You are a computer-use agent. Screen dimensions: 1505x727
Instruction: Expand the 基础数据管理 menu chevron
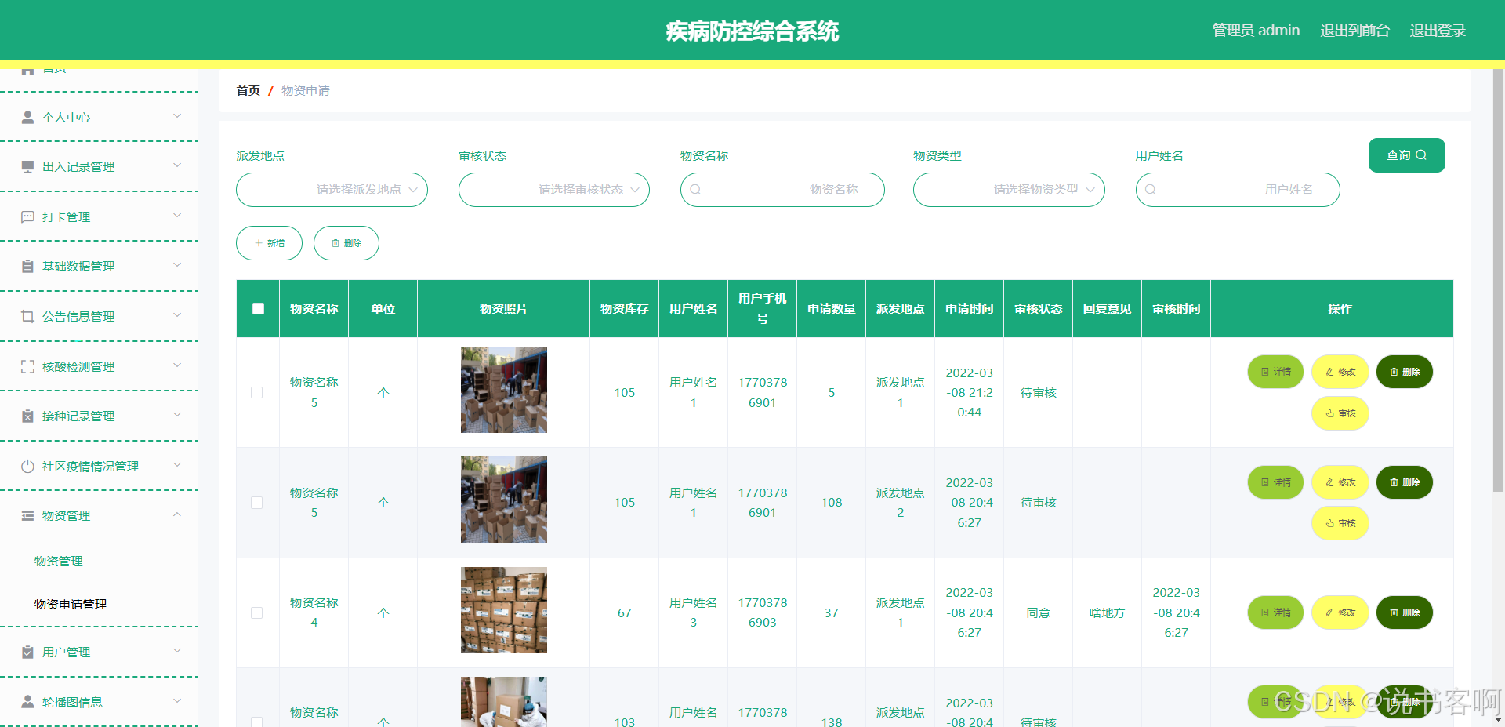(177, 265)
